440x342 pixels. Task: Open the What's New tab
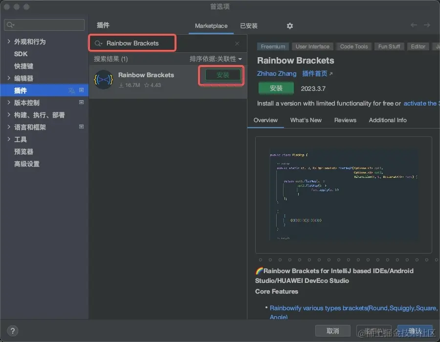(306, 120)
